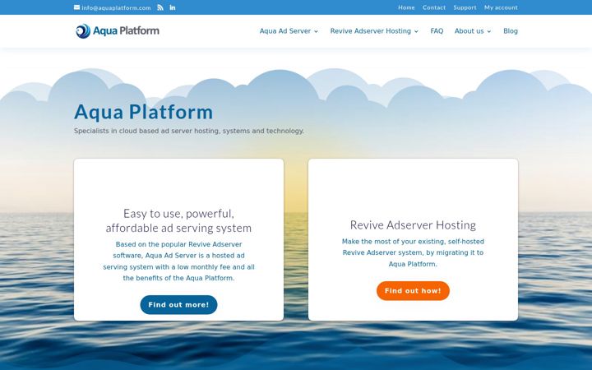Click the Specialists in cloud based tagline

189,131
